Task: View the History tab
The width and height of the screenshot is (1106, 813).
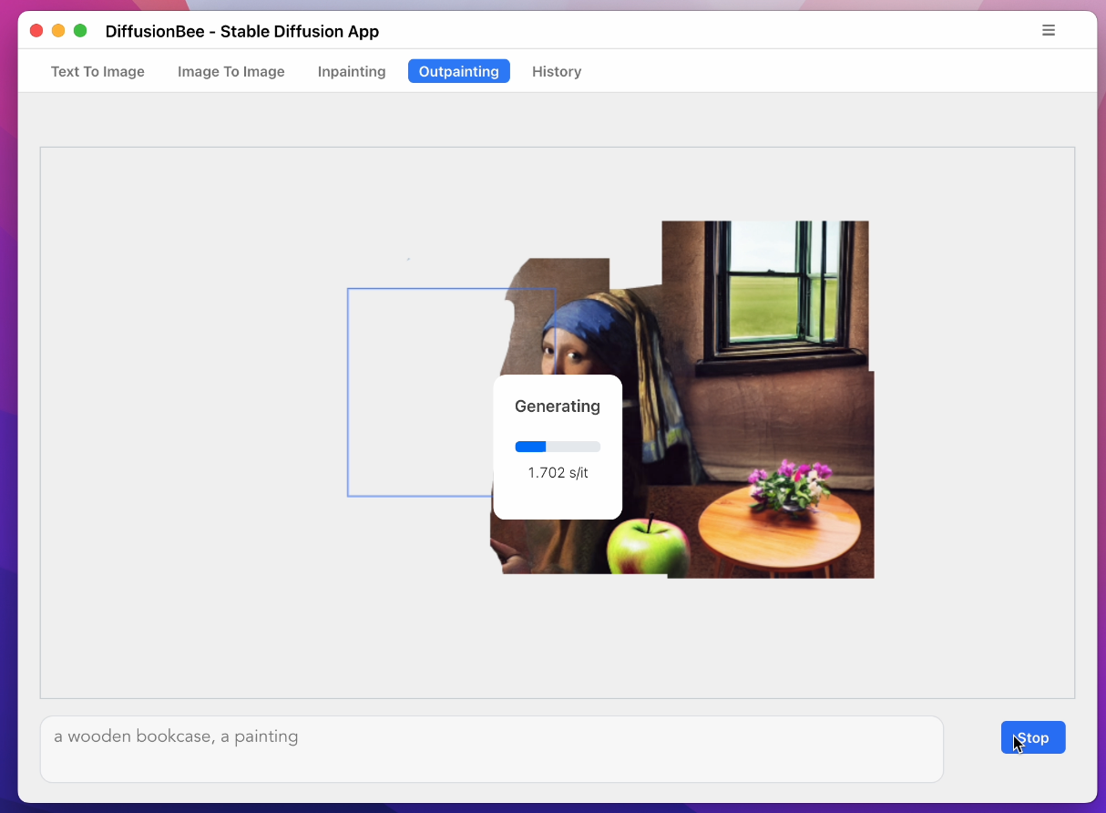Action: pos(557,71)
